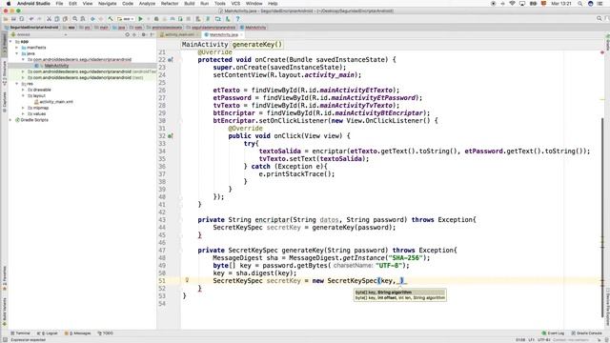Select MainActivity in the project tree

click(x=56, y=66)
